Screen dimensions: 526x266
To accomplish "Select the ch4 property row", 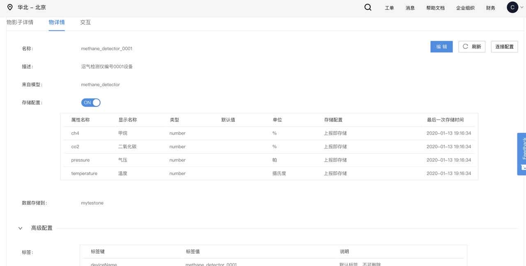I will 269,133.
